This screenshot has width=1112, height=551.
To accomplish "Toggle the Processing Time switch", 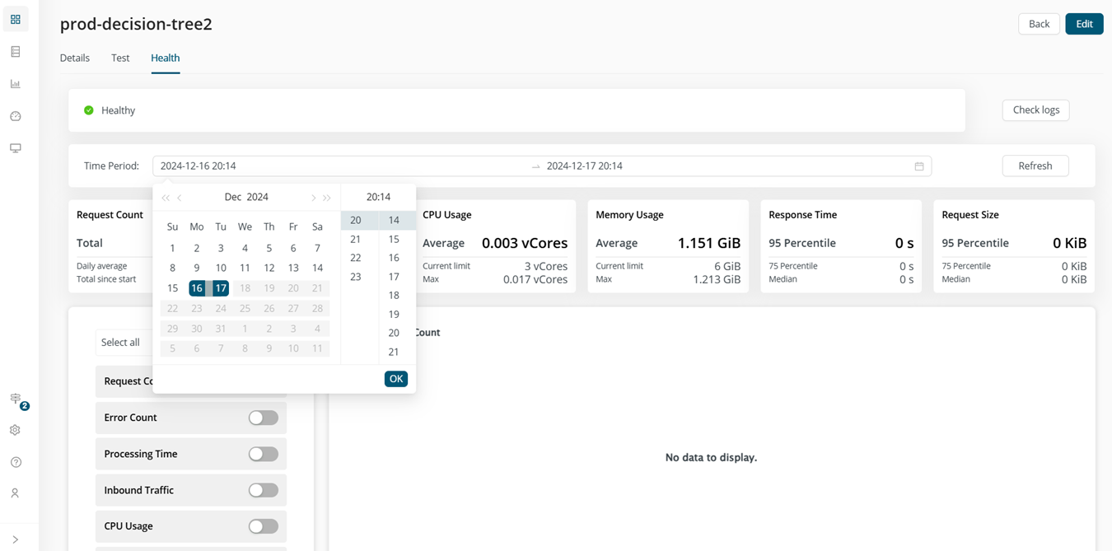I will pyautogui.click(x=264, y=454).
